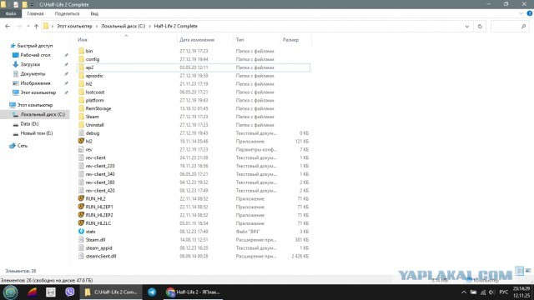The image size is (534, 300).
Task: Select Локальный диск (C:) in navigation pane
Action: point(43,114)
